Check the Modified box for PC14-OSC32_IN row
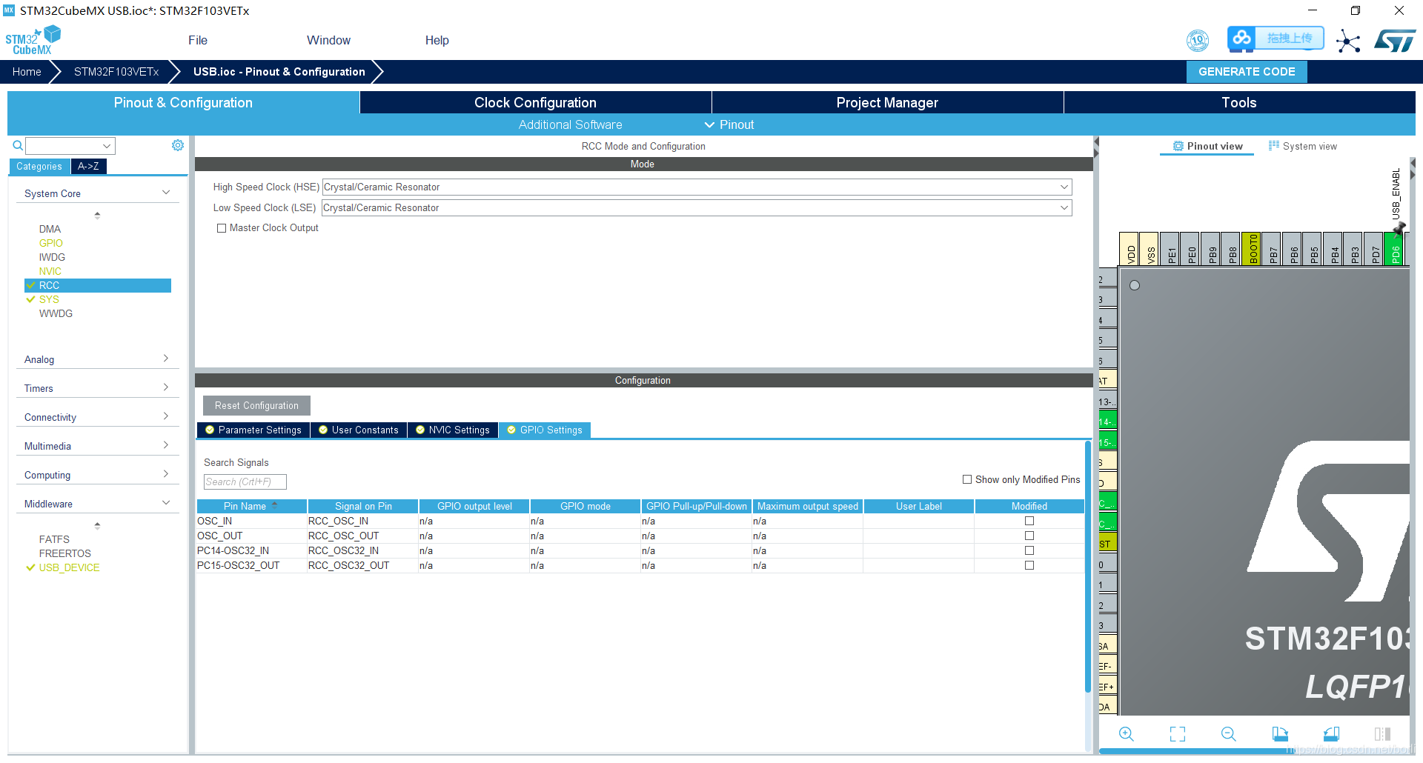The height and width of the screenshot is (763, 1423). [1029, 550]
